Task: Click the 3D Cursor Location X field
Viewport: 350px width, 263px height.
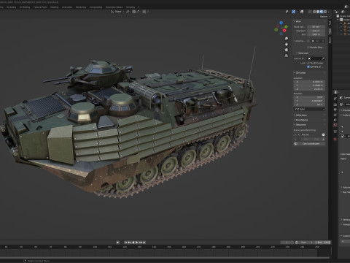Action: pyautogui.click(x=309, y=82)
